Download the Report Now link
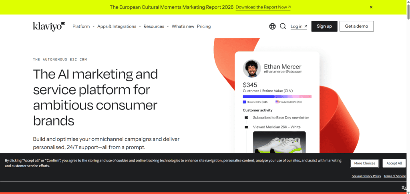 point(263,7)
